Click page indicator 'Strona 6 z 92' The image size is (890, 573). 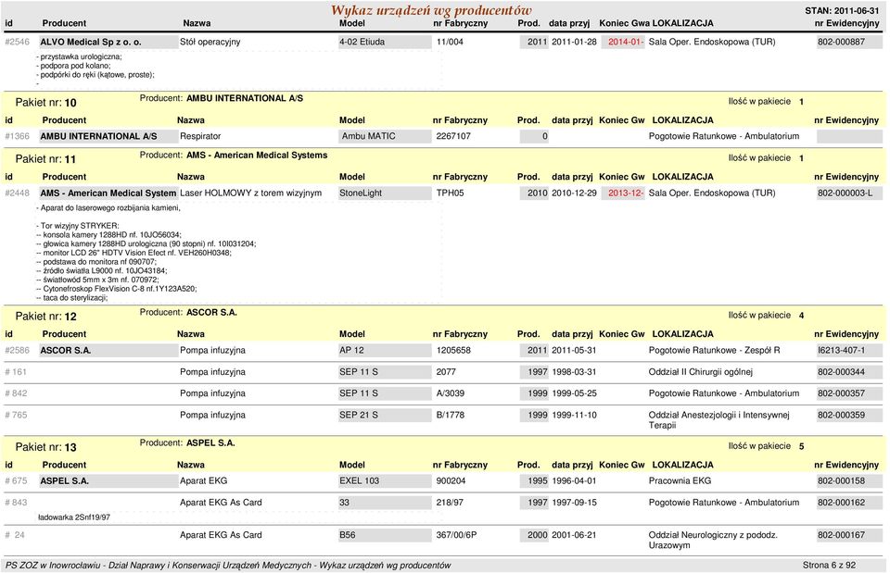point(829,565)
